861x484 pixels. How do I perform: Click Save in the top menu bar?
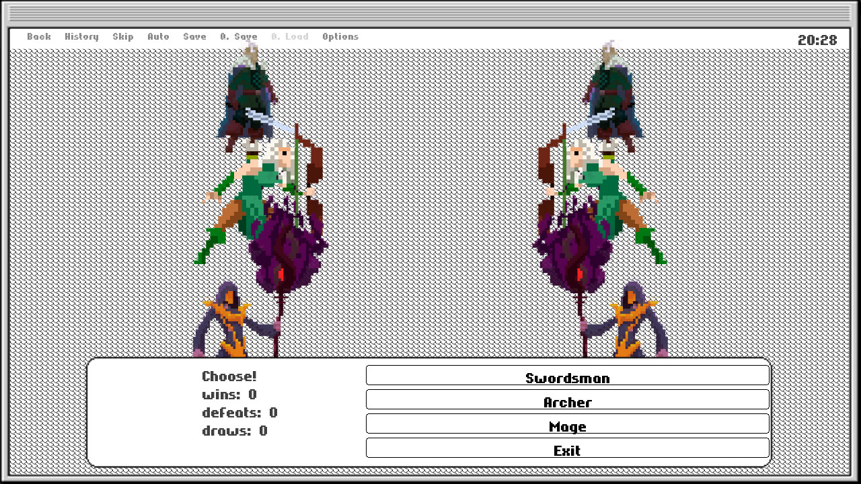click(x=194, y=36)
